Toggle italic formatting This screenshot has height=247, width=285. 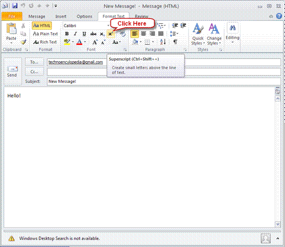tap(75, 34)
